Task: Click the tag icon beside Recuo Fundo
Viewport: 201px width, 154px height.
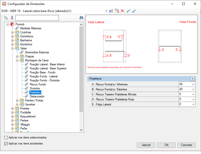Action: [x=26, y=84]
